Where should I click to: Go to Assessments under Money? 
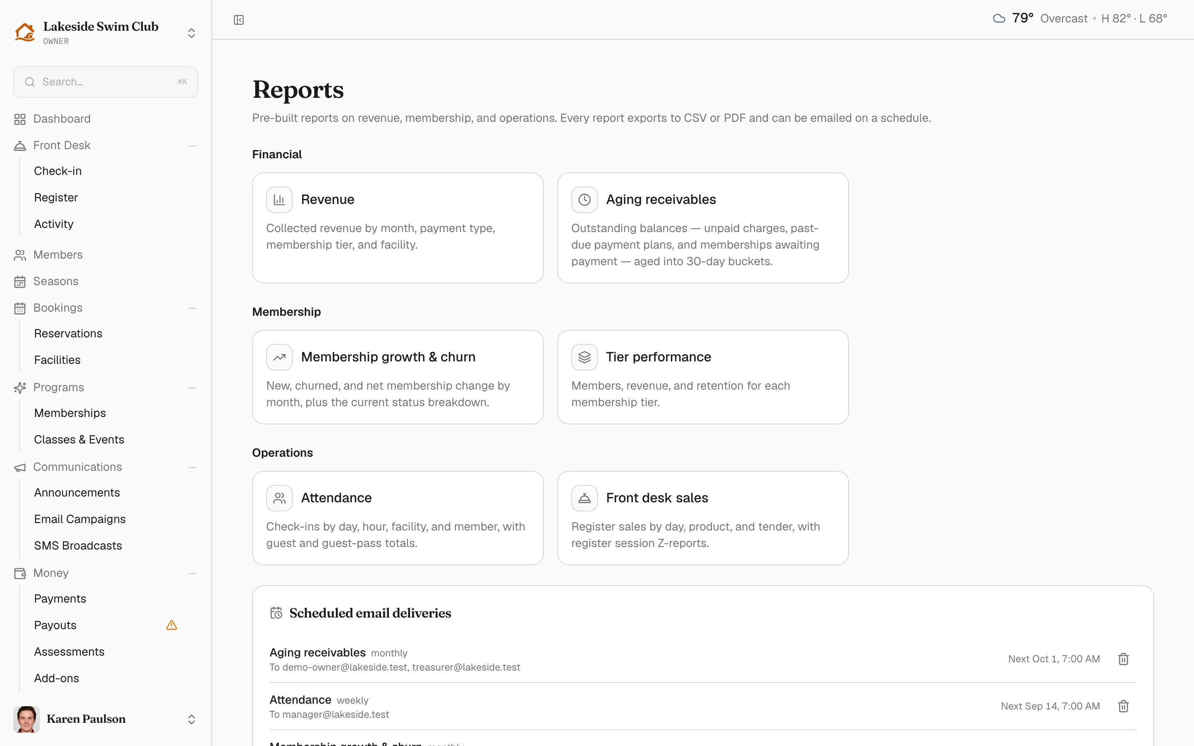(69, 652)
